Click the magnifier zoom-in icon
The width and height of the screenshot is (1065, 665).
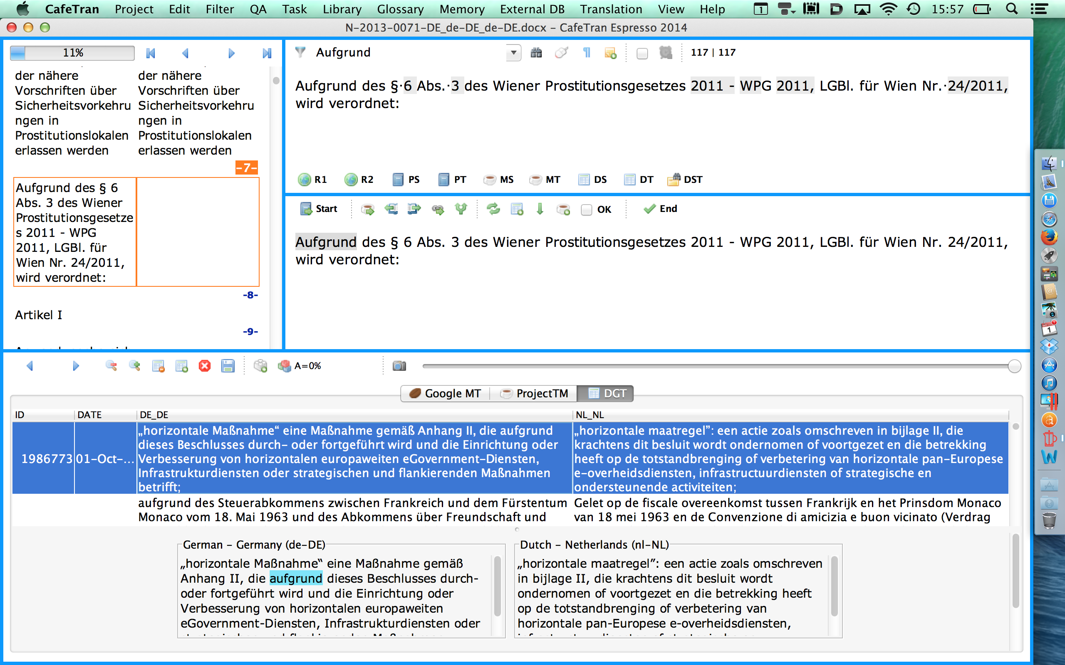[135, 366]
